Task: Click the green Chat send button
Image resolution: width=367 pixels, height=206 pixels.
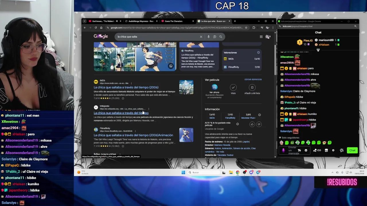Action: (x=352, y=150)
